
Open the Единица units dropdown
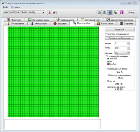pos(122,53)
